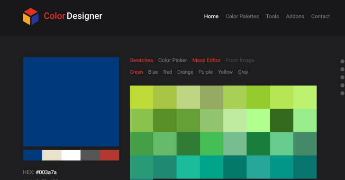Image resolution: width=345 pixels, height=180 pixels.
Task: Pick the second swatch in the fourth row
Action: coord(165,167)
